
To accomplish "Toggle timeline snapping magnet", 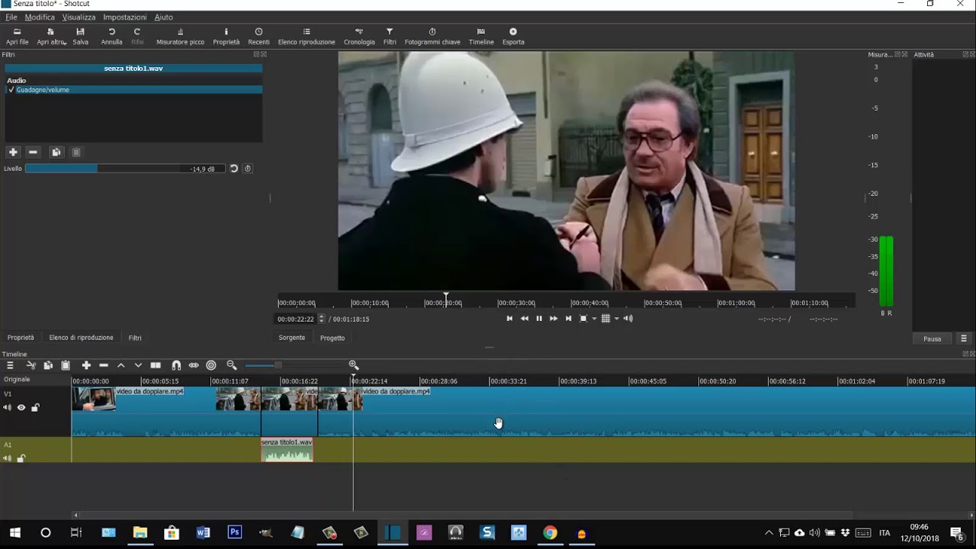I will tap(176, 365).
